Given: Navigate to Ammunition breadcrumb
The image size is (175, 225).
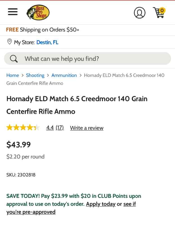Looking at the screenshot, I should point(64,75).
